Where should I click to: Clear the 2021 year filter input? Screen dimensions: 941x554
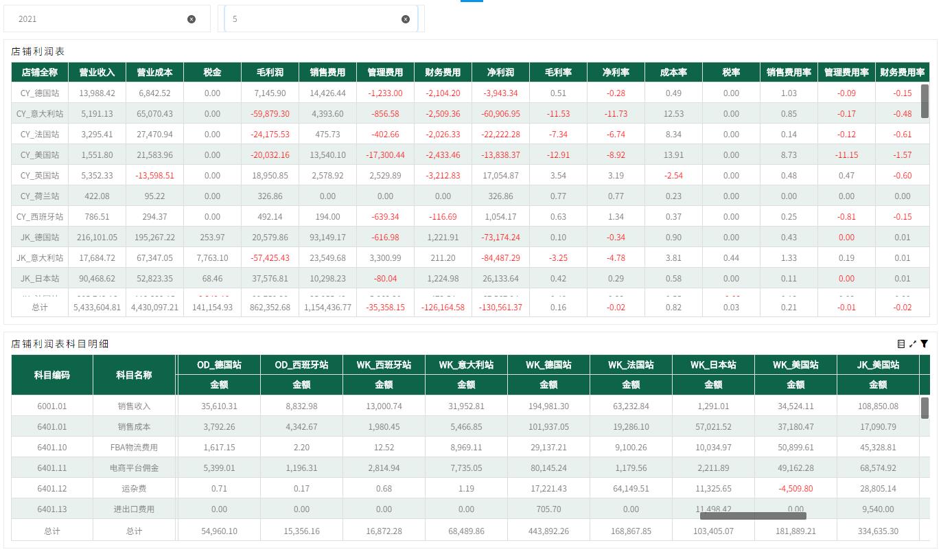pos(191,19)
